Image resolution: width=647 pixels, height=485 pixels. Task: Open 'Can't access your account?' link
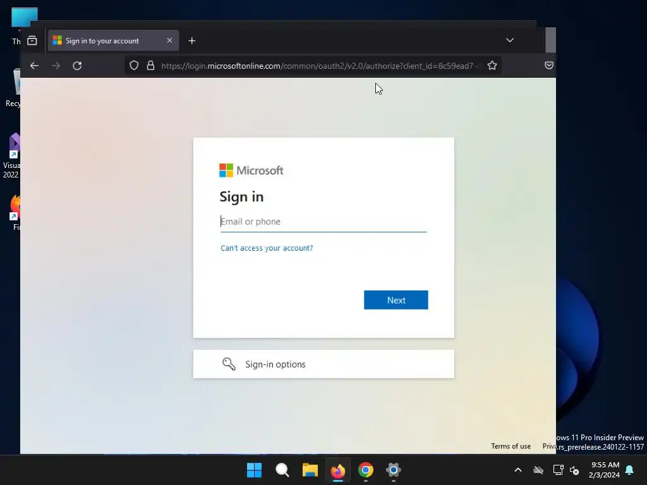coord(267,248)
